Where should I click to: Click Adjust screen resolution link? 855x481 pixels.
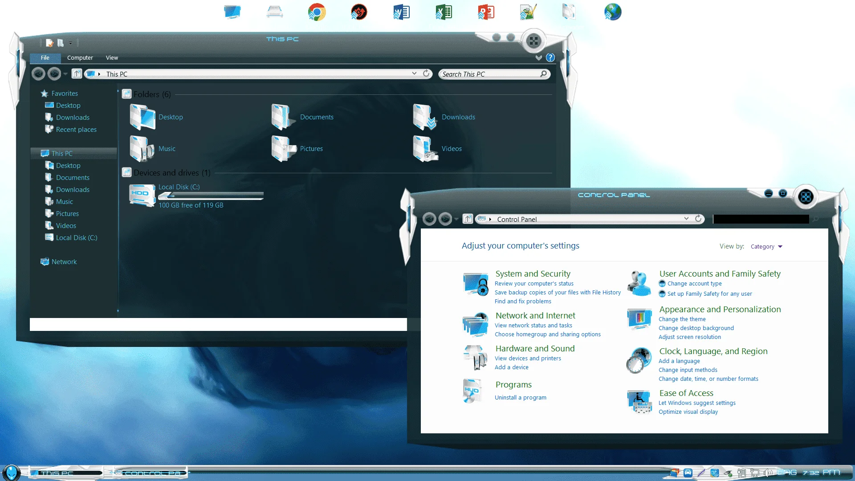coord(689,337)
